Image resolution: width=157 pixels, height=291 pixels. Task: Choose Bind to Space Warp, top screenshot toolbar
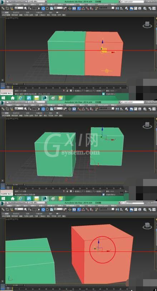point(12,8)
